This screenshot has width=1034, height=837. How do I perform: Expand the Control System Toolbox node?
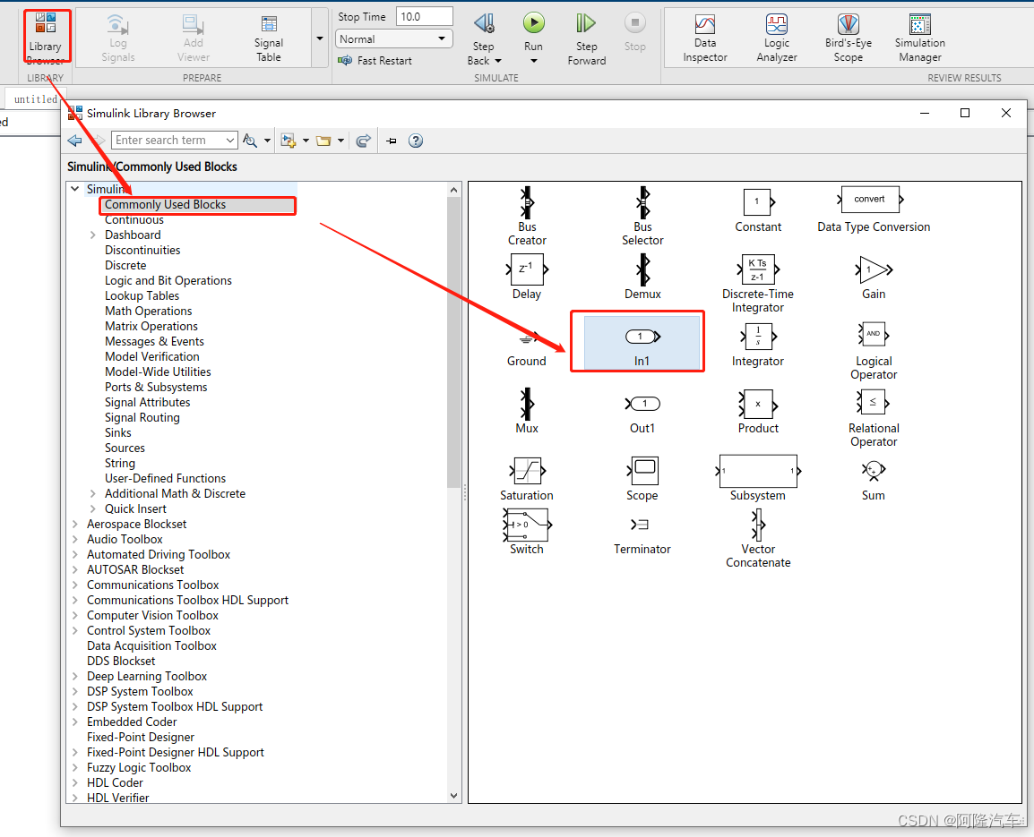(75, 631)
